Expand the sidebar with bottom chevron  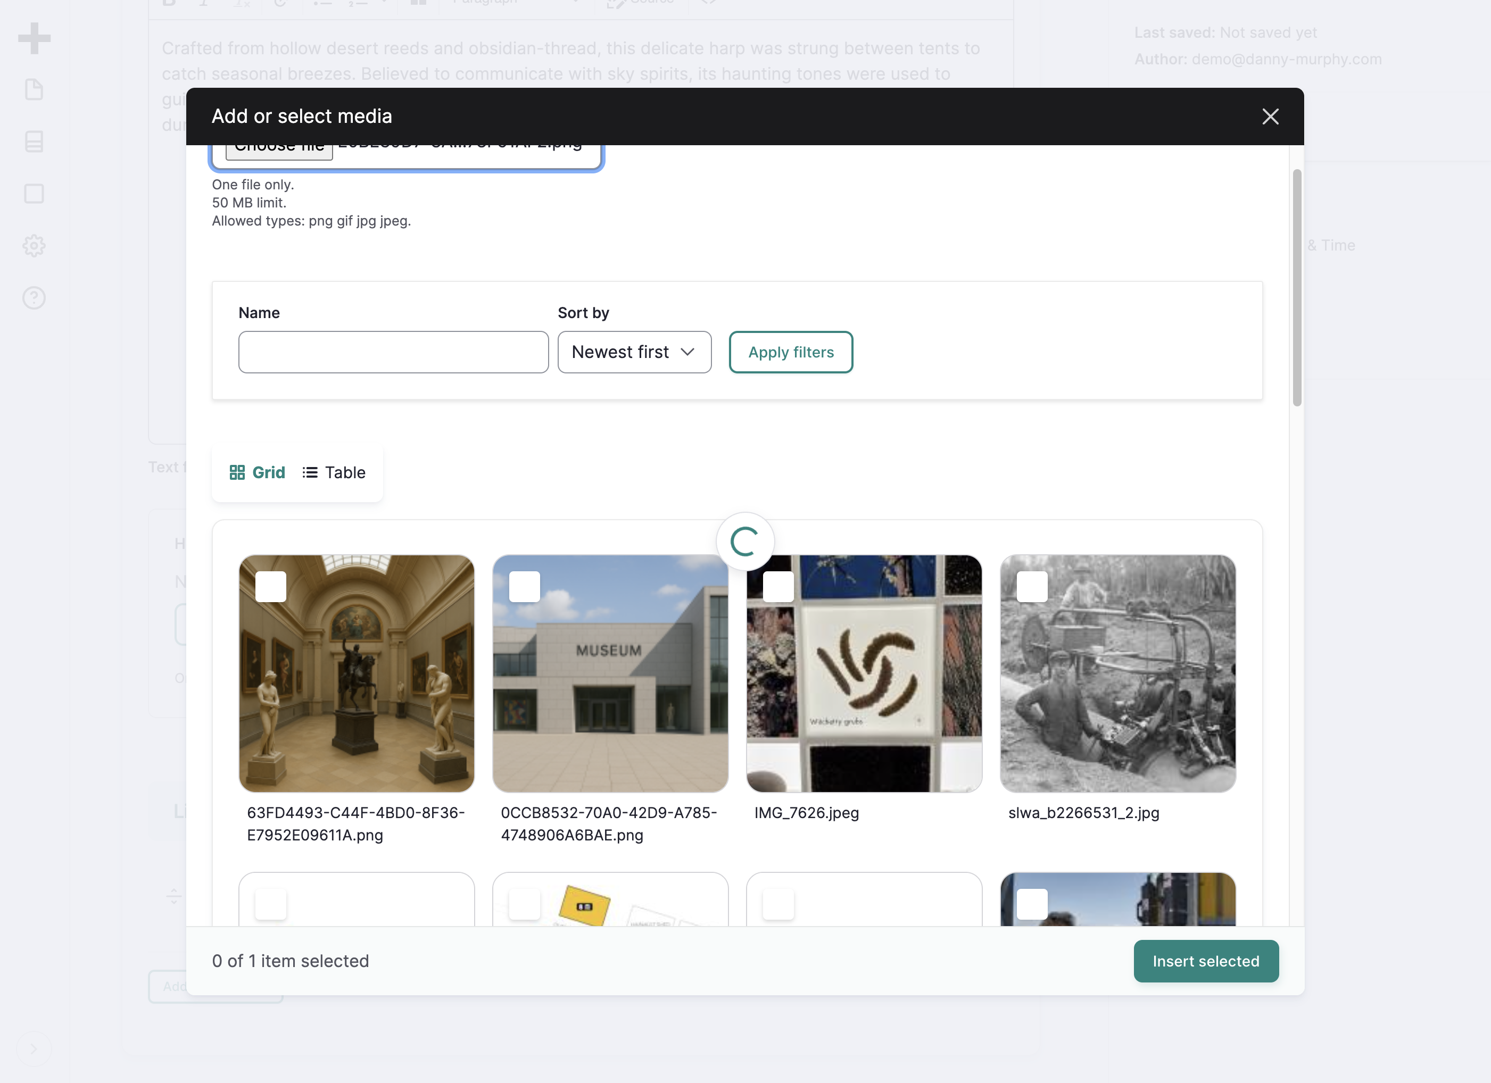click(34, 1048)
